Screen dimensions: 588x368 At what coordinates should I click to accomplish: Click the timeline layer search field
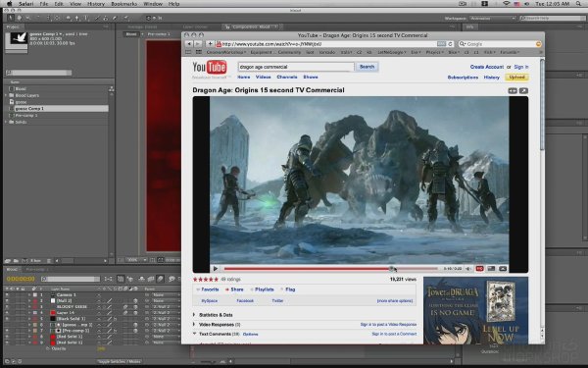pyautogui.click(x=71, y=279)
